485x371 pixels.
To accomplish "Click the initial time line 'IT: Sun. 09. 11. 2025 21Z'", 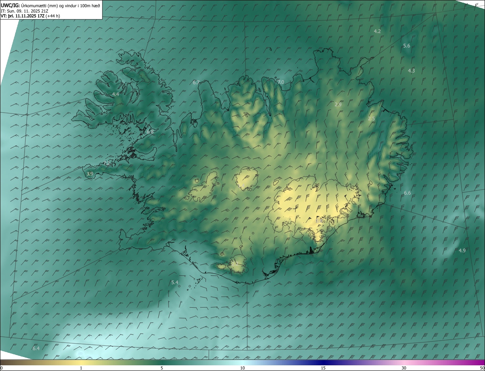I will pos(24,11).
